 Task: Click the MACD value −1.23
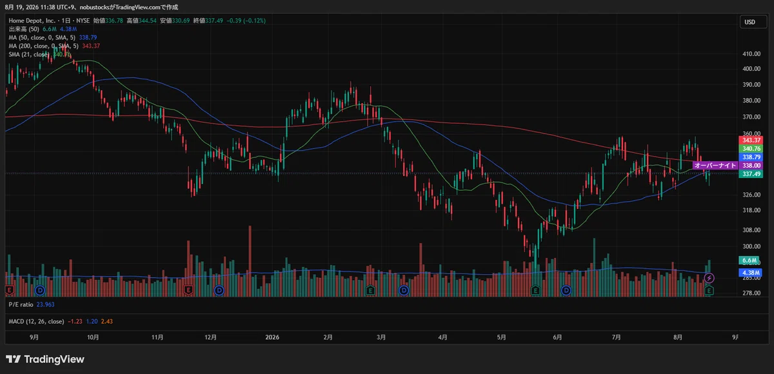click(x=74, y=320)
